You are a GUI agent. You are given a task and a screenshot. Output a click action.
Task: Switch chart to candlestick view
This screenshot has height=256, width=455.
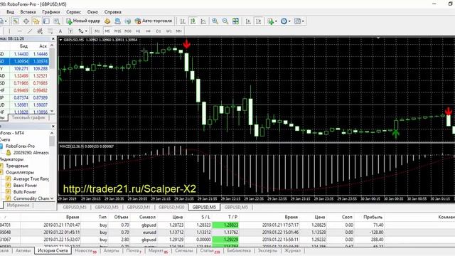pos(193,21)
